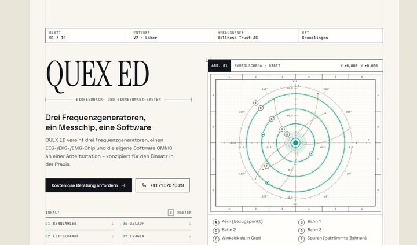Click the arrow icon in the Beratung button
The width and height of the screenshot is (417, 245).
pos(123,185)
